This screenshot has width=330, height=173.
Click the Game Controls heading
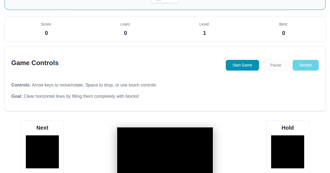[35, 63]
